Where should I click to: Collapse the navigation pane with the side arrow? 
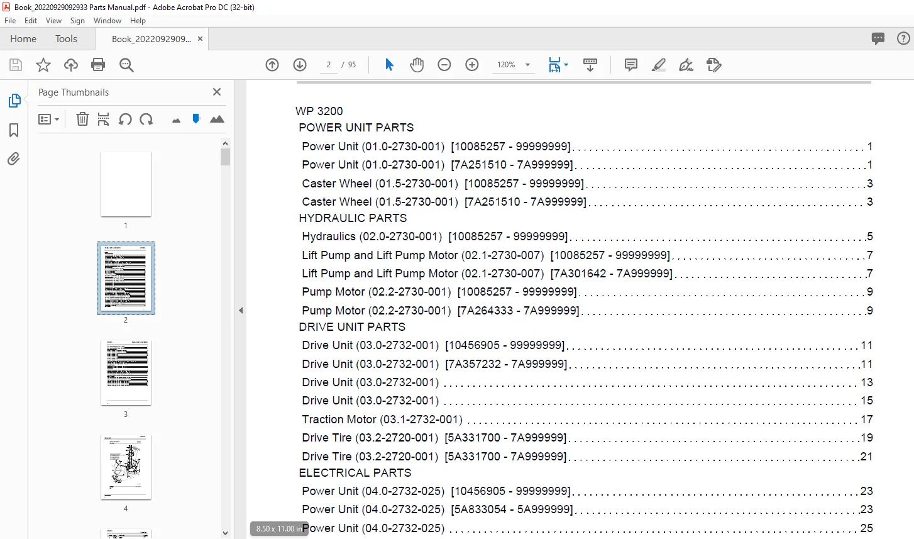click(x=241, y=310)
